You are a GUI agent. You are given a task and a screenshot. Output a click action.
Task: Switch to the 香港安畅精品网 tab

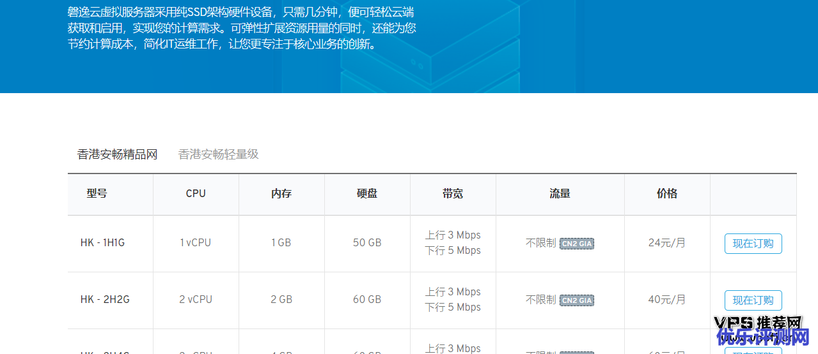click(117, 154)
